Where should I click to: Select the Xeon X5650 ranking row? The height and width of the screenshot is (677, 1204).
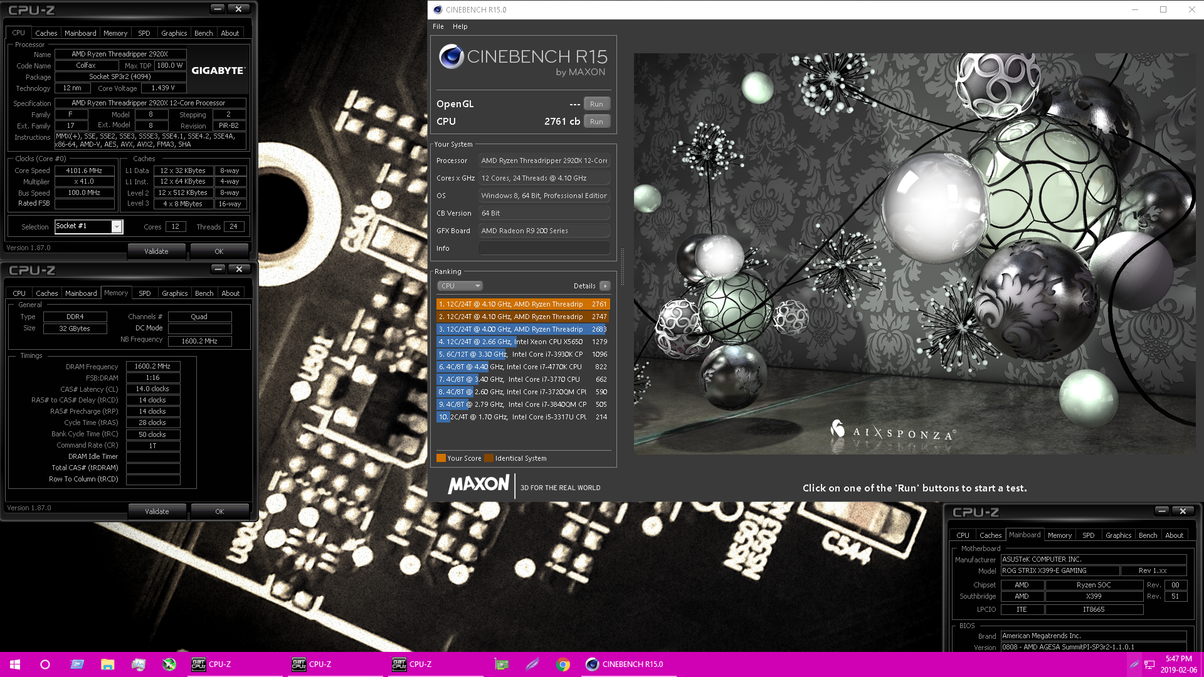pyautogui.click(x=523, y=342)
